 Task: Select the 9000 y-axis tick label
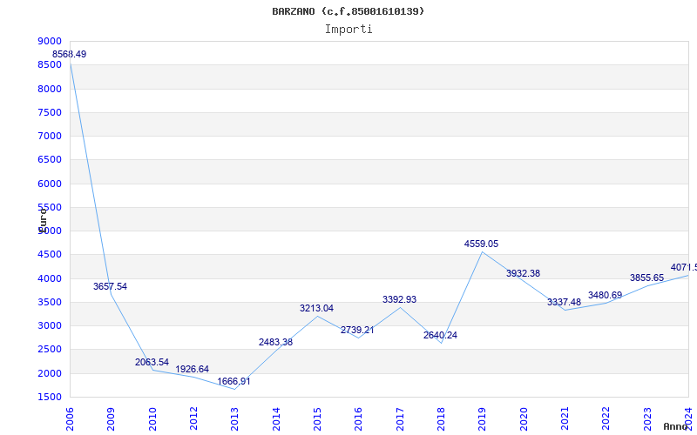point(50,42)
